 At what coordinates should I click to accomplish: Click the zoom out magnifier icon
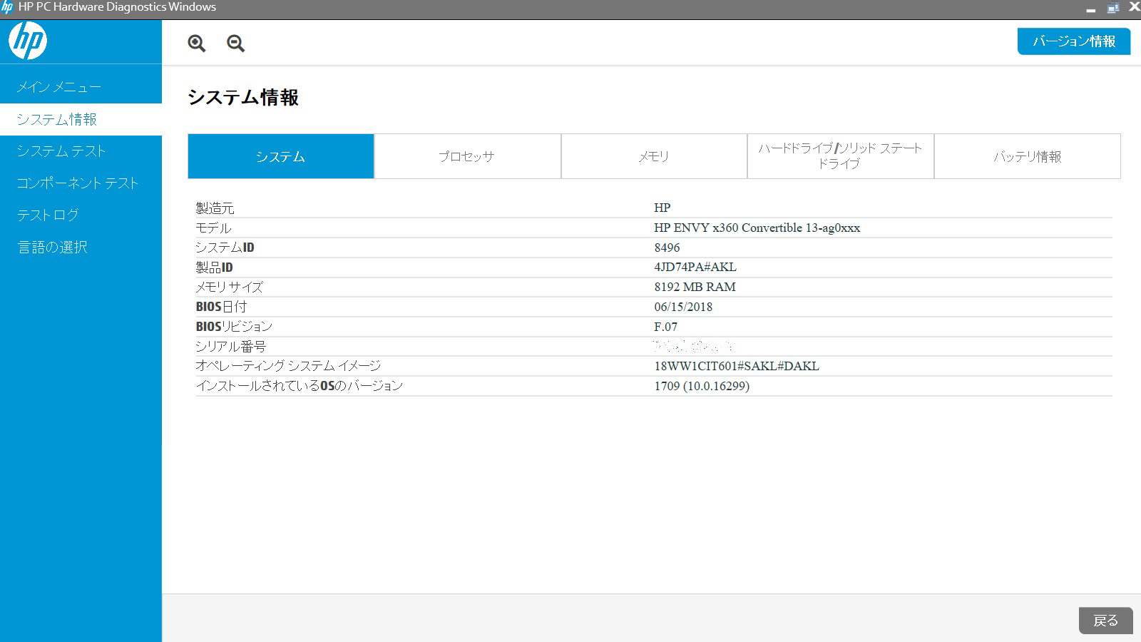tap(236, 44)
